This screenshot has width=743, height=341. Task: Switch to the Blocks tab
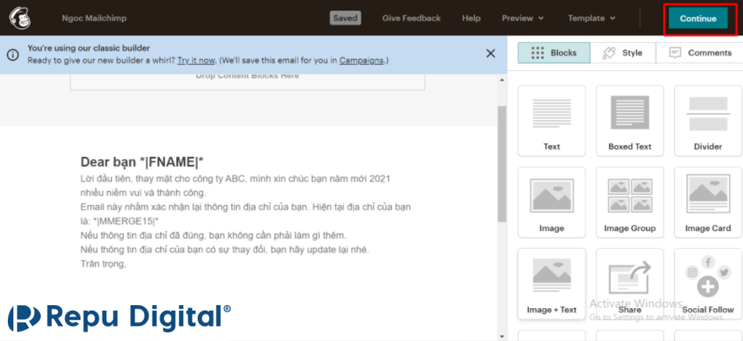click(x=554, y=52)
